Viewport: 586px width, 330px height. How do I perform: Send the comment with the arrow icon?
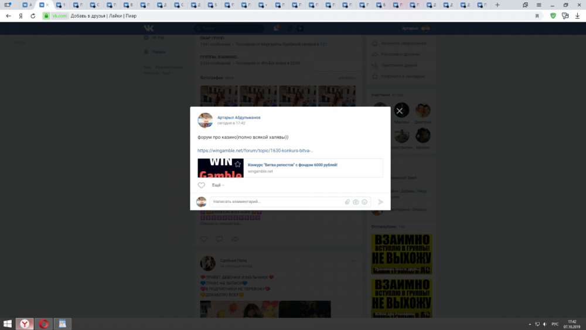(380, 202)
